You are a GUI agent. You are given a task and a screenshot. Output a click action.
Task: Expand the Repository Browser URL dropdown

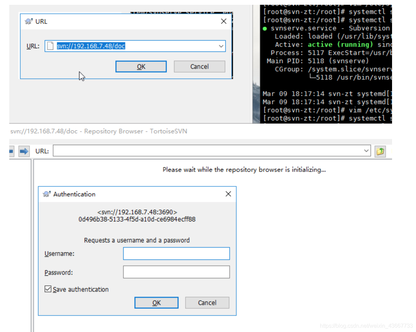pyautogui.click(x=366, y=151)
